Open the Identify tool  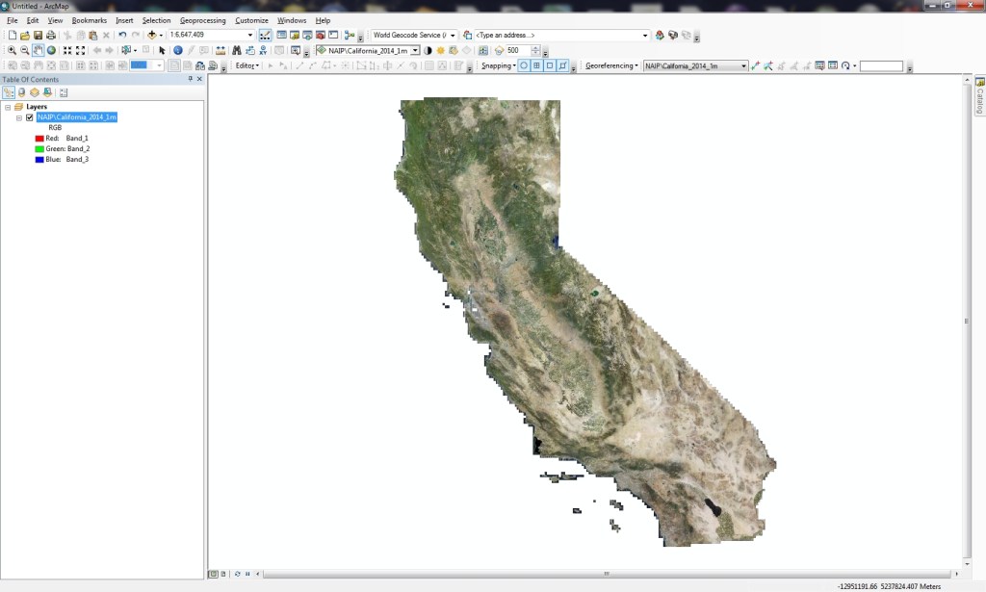(x=176, y=48)
